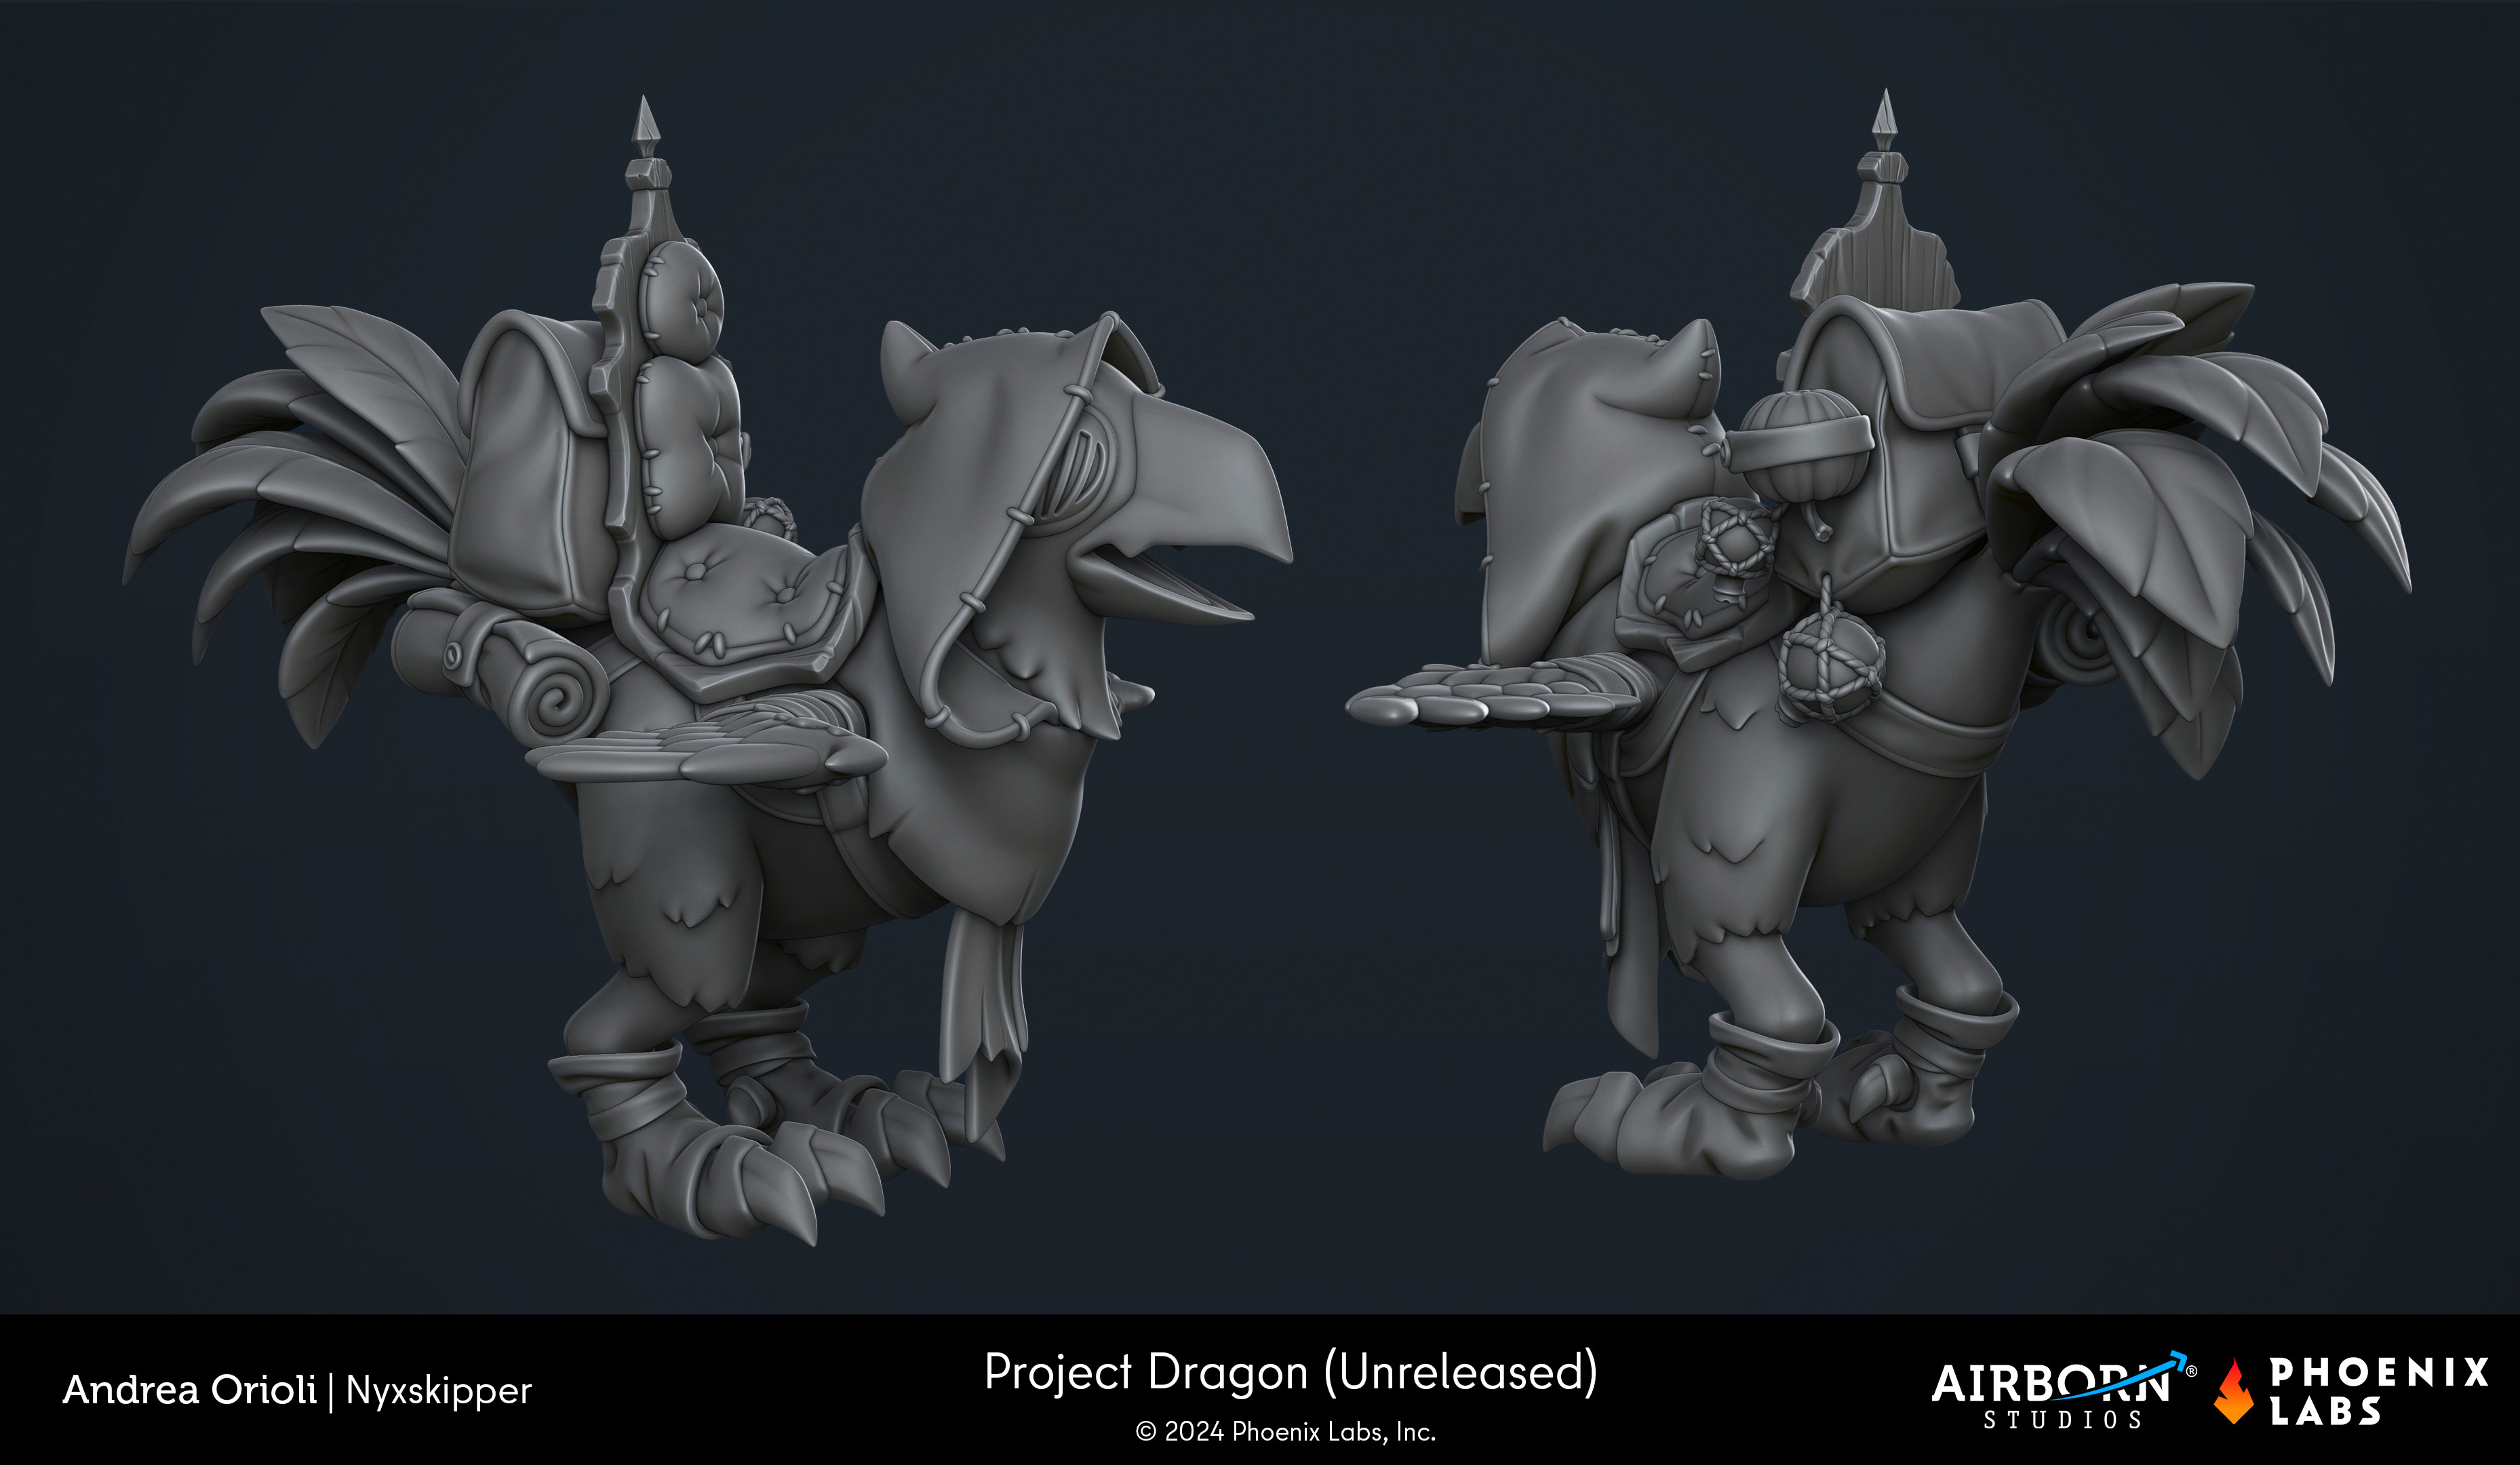Viewport: 2520px width, 1465px height.
Task: Click the Phoenix Labs flame logo
Action: pyautogui.click(x=2233, y=1391)
